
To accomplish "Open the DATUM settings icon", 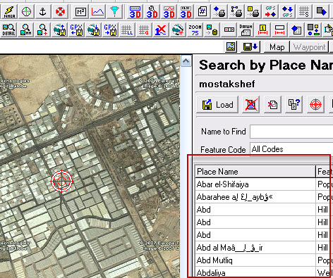I will point(246,30).
